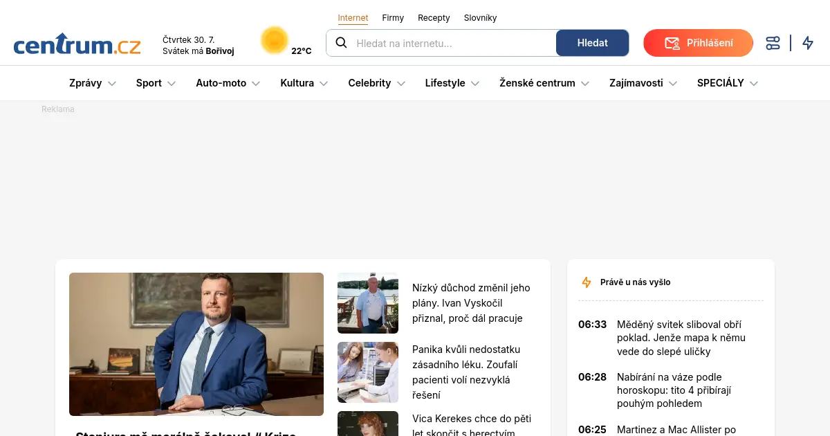Open the Celebrity section
Viewport: 830px width, 436px height.
click(x=369, y=83)
